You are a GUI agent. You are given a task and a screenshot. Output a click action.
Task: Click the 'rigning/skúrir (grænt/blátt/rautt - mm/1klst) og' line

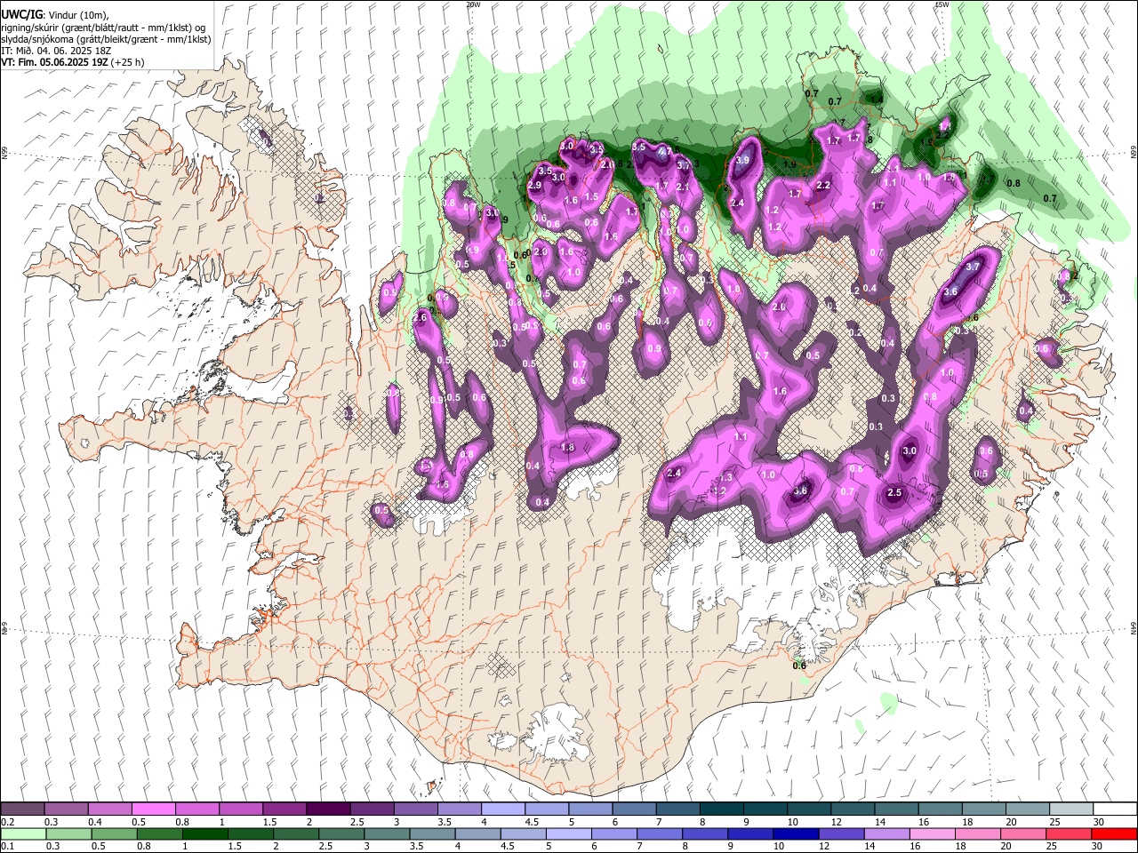tap(103, 28)
